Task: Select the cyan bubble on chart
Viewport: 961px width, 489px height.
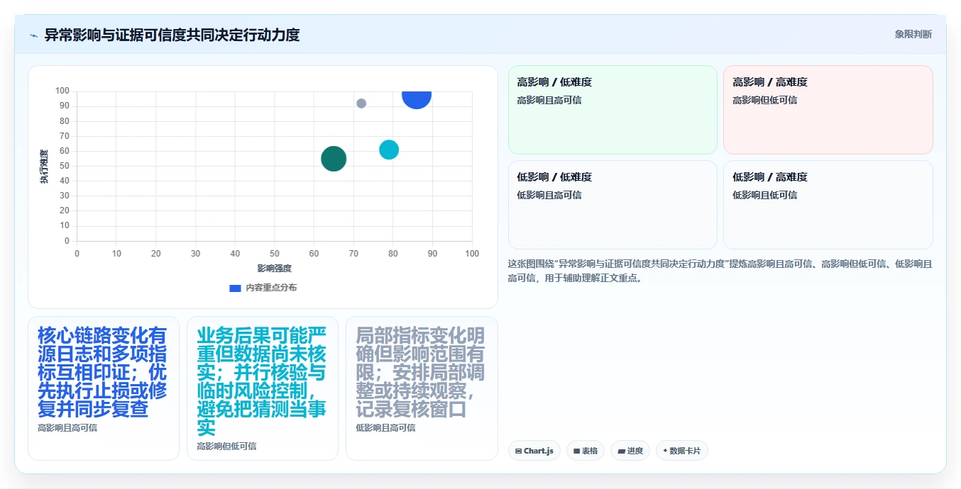Action: click(389, 150)
